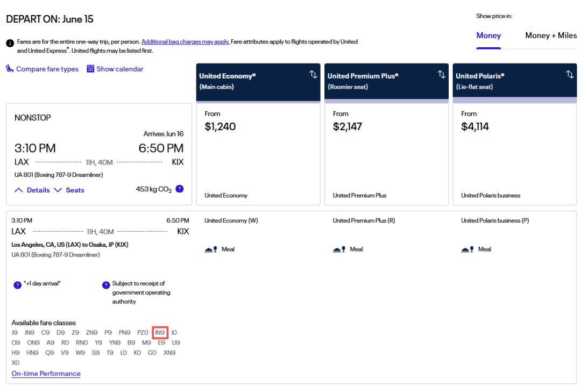Viewport: 581px width, 386px height.
Task: Click the United Premium Plus (Roomier seat) header
Action: pos(386,82)
